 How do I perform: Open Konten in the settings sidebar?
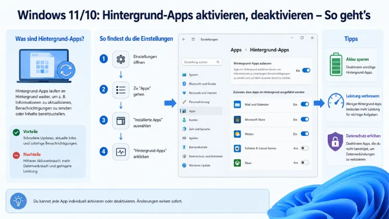201,120
